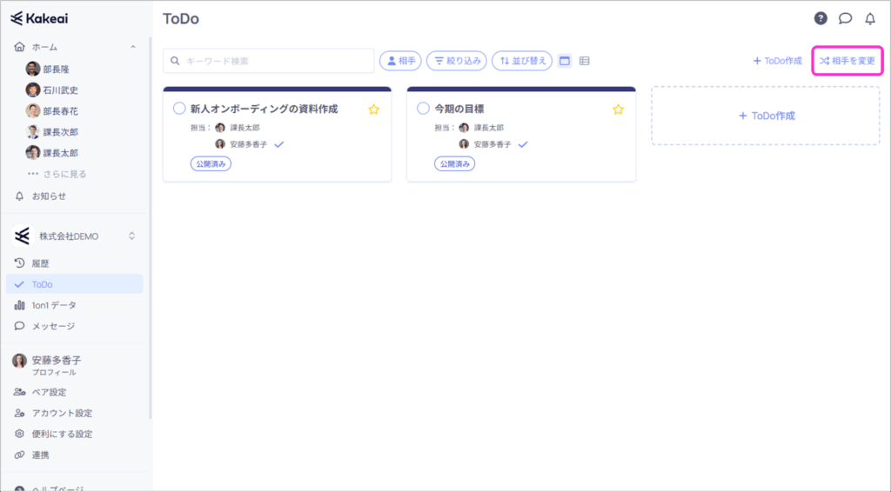This screenshot has height=492, width=891.
Task: Click the Kakeai logo
Action: (40, 17)
